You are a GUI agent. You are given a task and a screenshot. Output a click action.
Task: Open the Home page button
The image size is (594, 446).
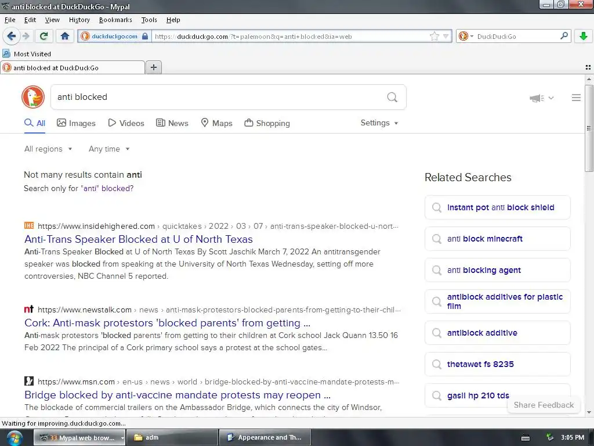(x=65, y=37)
